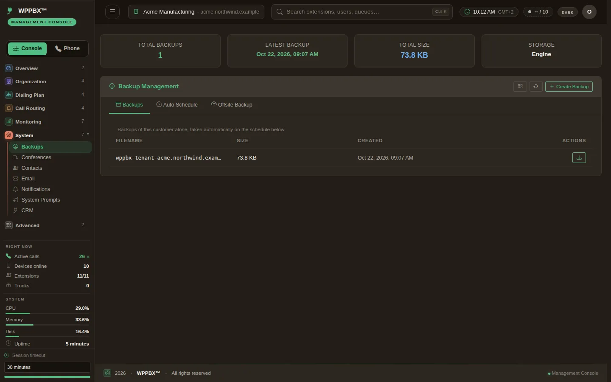This screenshot has width=611, height=382.
Task: Click the Backup Management cloud icon
Action: [112, 86]
